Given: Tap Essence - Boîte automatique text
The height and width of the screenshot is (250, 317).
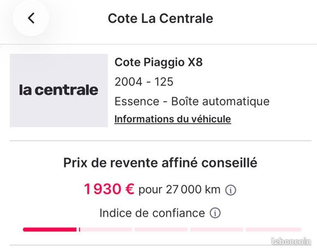Looking at the screenshot, I should coord(192,101).
